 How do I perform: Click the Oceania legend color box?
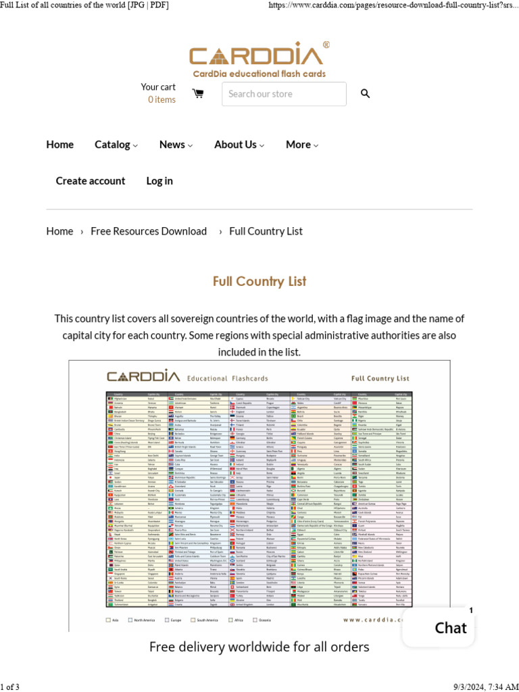click(255, 620)
